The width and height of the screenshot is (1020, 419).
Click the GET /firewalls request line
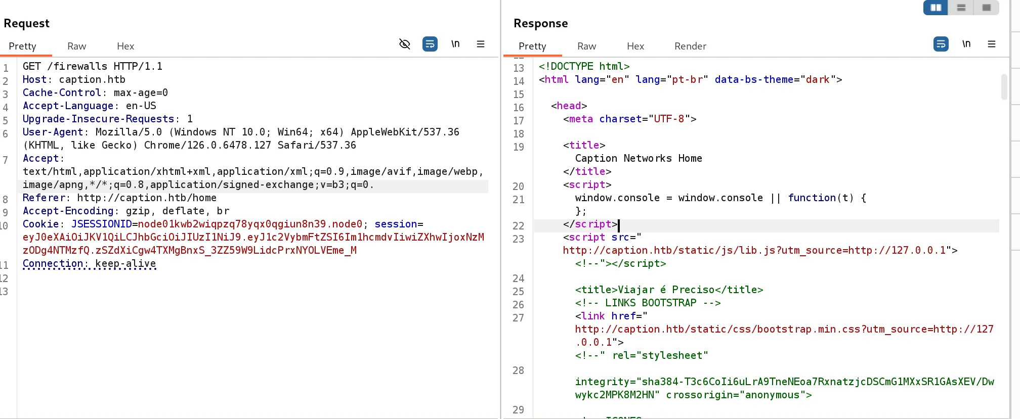click(93, 66)
